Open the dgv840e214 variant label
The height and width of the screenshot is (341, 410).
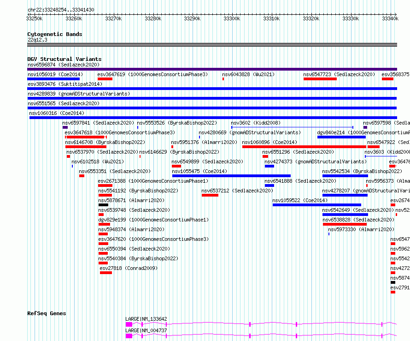tap(363, 132)
